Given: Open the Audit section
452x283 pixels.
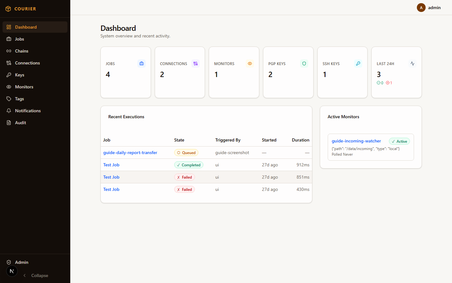Looking at the screenshot, I should (20, 123).
